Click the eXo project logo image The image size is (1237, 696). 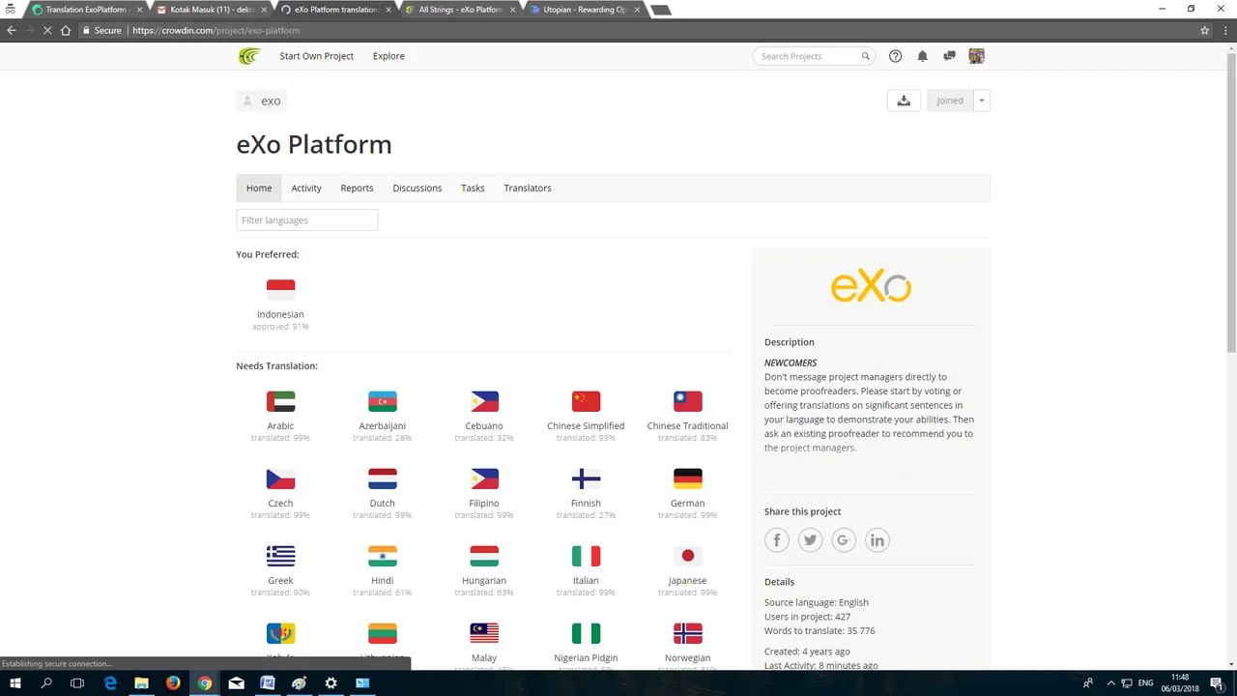tap(871, 286)
